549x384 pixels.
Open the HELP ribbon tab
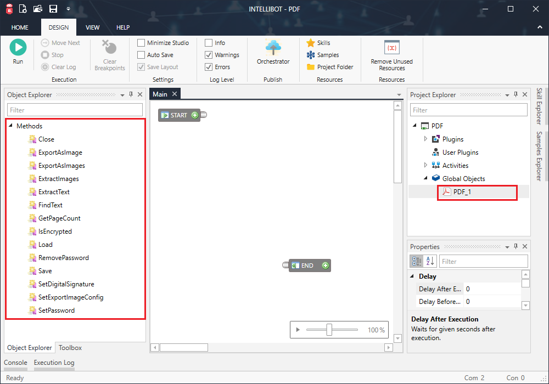tap(123, 27)
